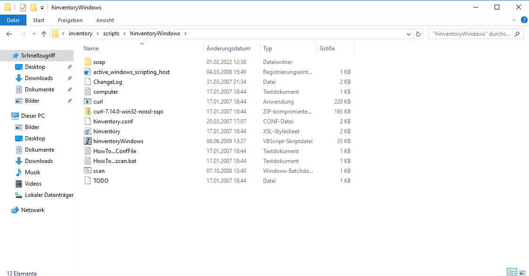Switch to the Ansicht ribbon tab
529x276 pixels.
105,20
